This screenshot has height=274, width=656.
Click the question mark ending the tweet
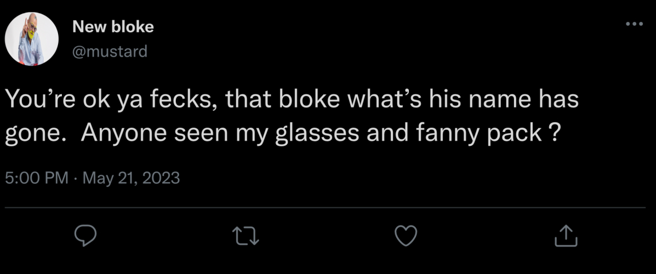554,134
